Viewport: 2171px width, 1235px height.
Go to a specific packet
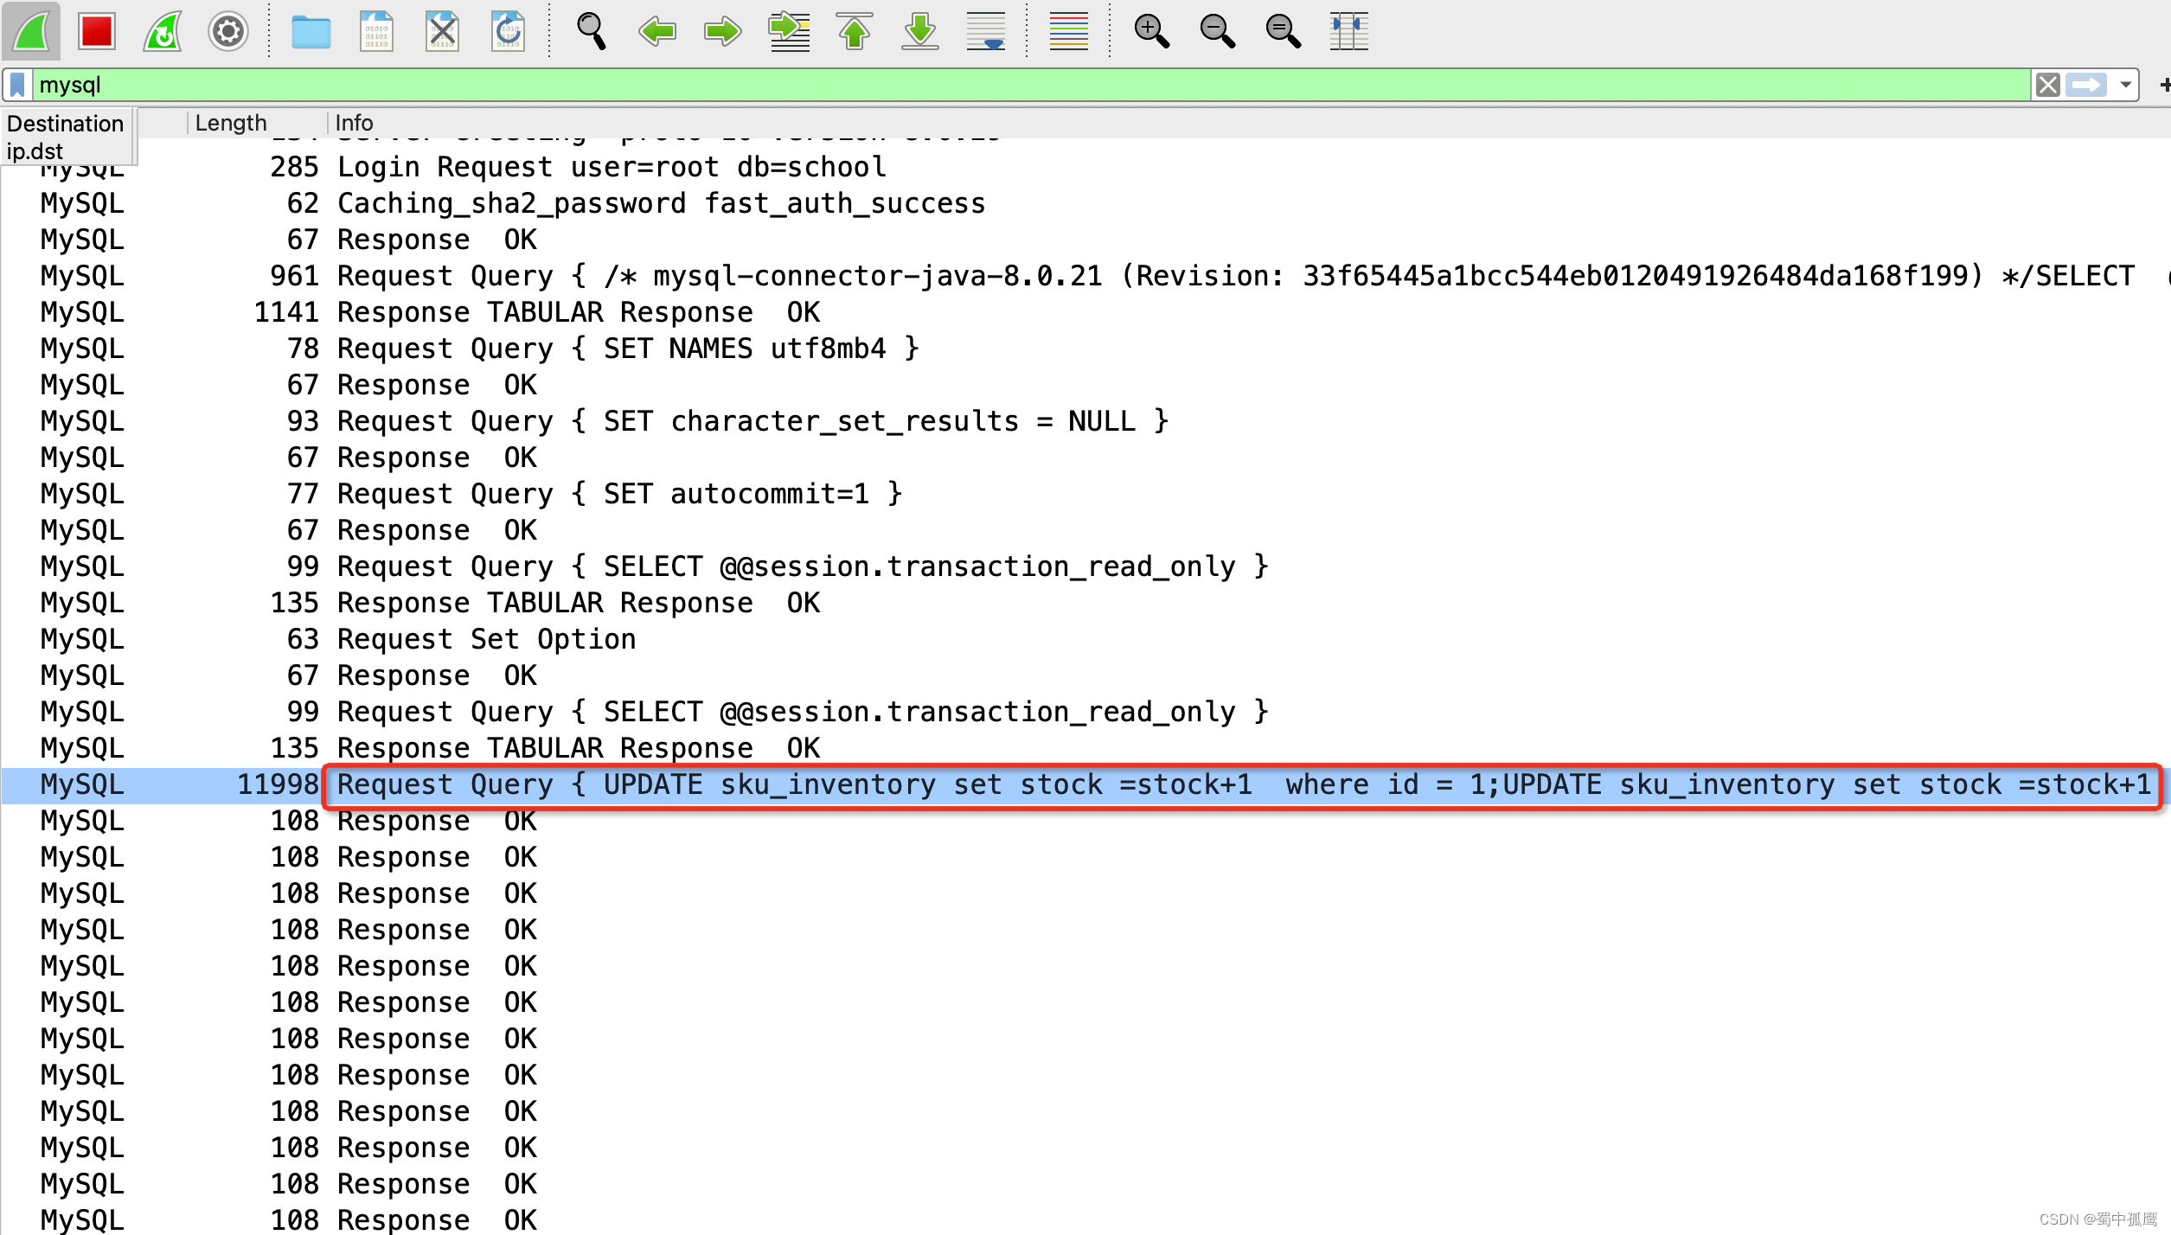789,31
